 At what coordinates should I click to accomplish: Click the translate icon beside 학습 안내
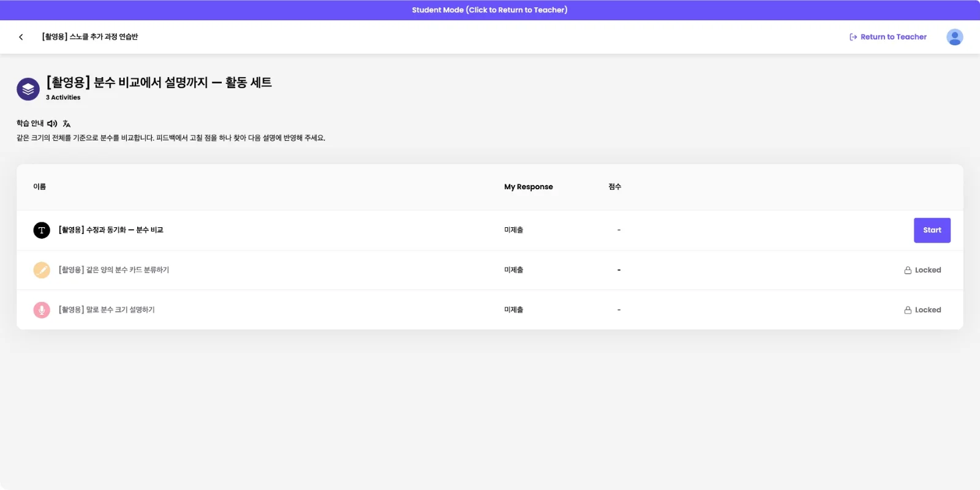[x=66, y=124]
